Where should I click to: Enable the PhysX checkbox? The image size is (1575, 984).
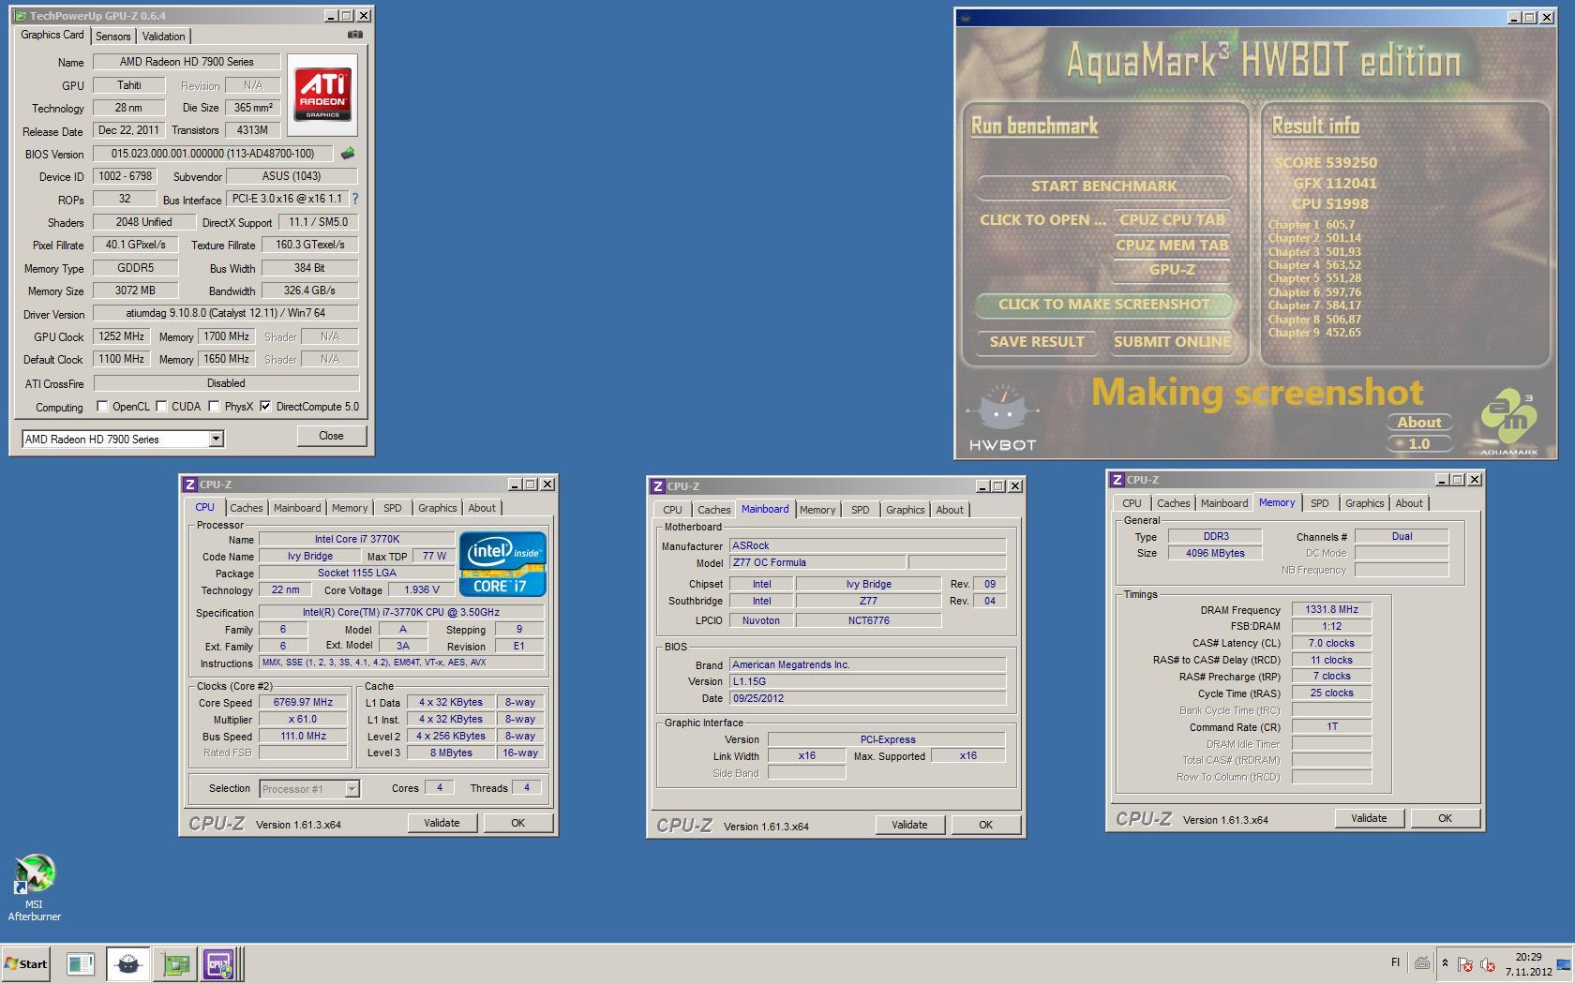(x=215, y=407)
